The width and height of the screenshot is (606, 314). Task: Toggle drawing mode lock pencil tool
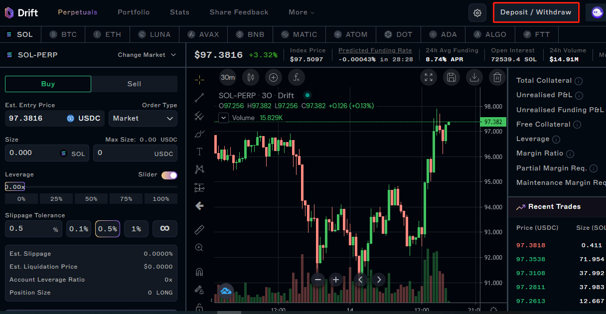point(199,290)
